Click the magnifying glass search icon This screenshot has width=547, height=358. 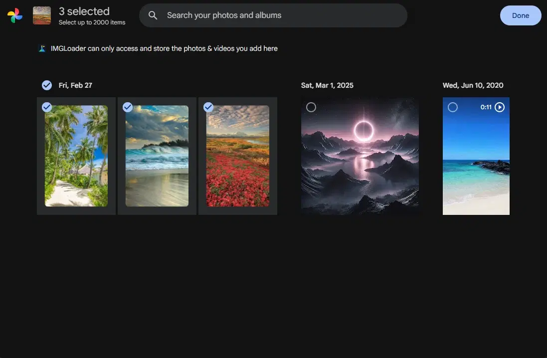(x=153, y=15)
